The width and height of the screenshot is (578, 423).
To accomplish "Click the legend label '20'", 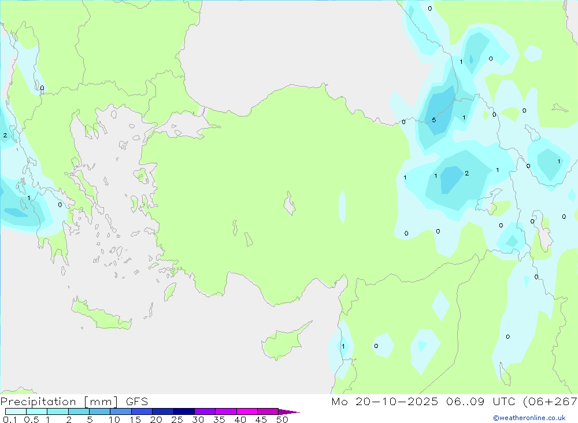I will (156, 420).
